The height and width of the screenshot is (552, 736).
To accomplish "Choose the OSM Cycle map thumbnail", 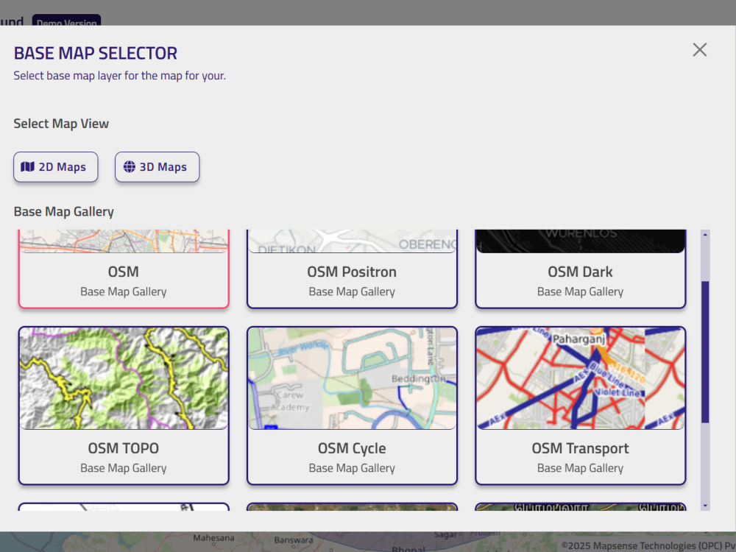I will [352, 378].
